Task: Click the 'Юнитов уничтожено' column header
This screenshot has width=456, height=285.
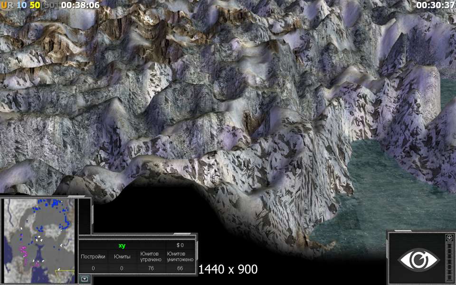Action: (180, 257)
